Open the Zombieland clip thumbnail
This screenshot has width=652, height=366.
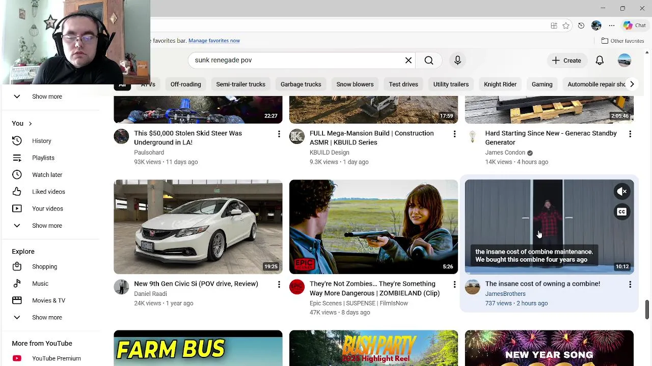373,227
